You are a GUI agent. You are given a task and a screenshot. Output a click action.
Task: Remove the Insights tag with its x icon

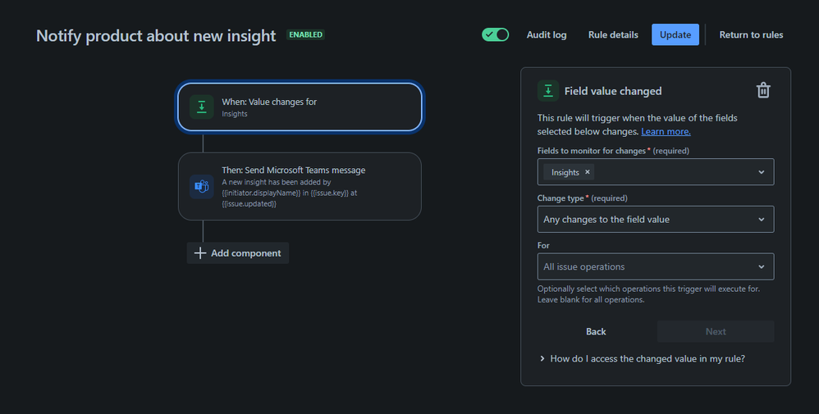587,172
